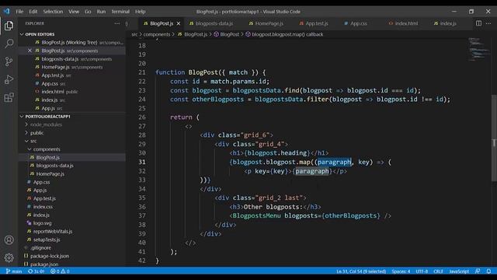Collapse the components folder
This screenshot has height=280, width=497.
coord(71,149)
